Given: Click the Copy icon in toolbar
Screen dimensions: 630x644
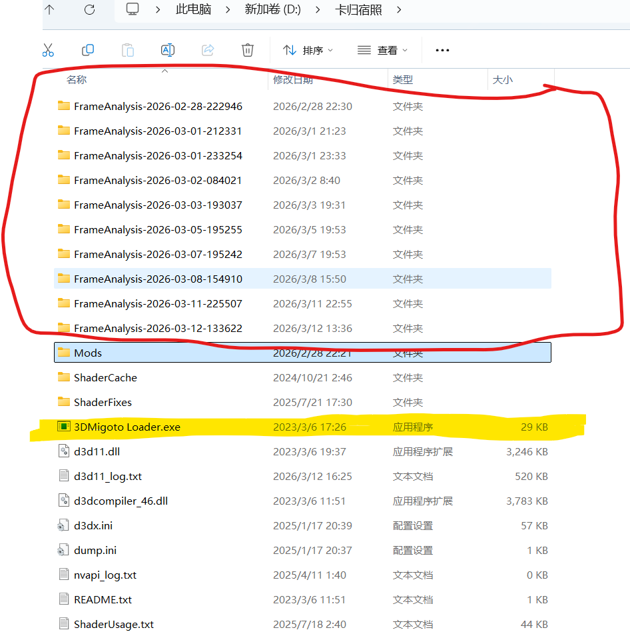Looking at the screenshot, I should coord(88,50).
